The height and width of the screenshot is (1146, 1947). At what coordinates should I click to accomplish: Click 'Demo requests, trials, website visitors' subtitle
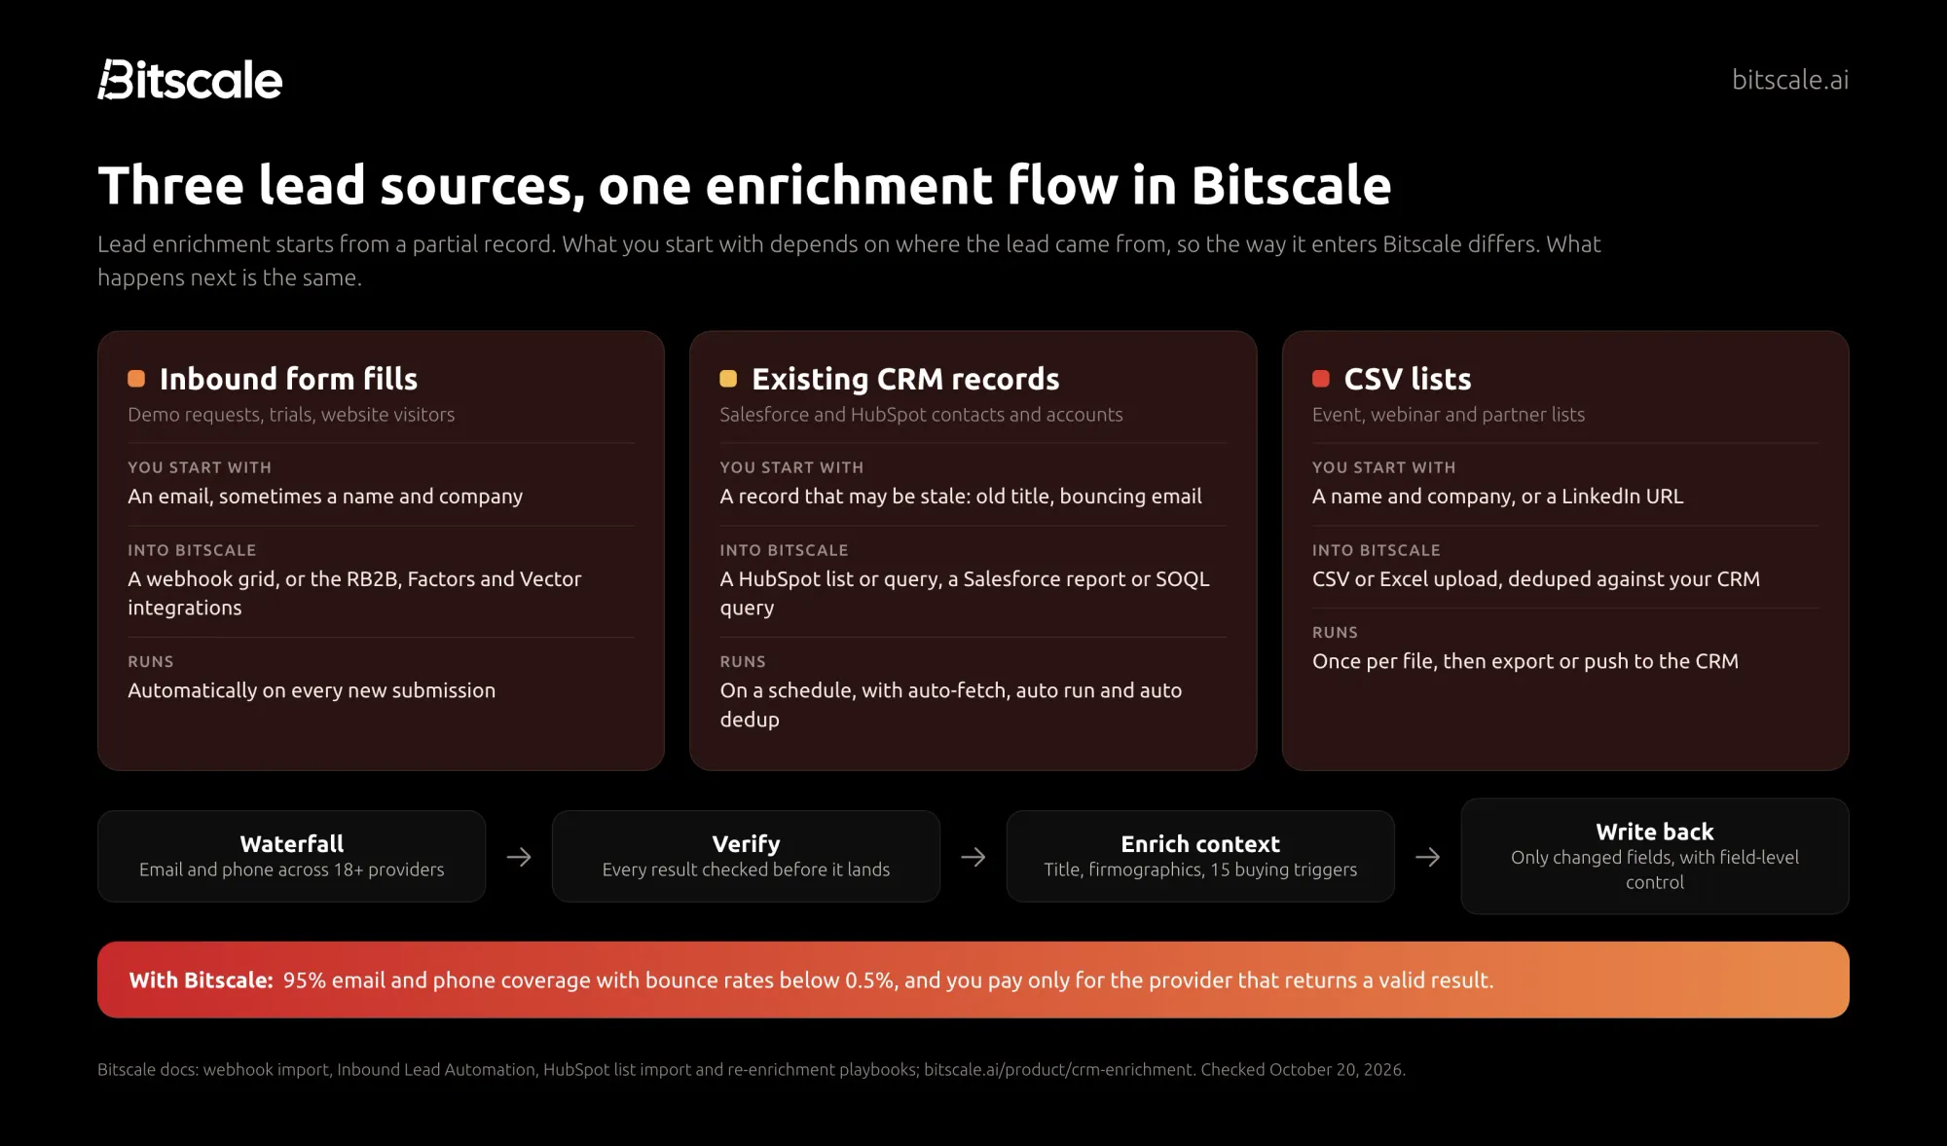click(x=291, y=415)
